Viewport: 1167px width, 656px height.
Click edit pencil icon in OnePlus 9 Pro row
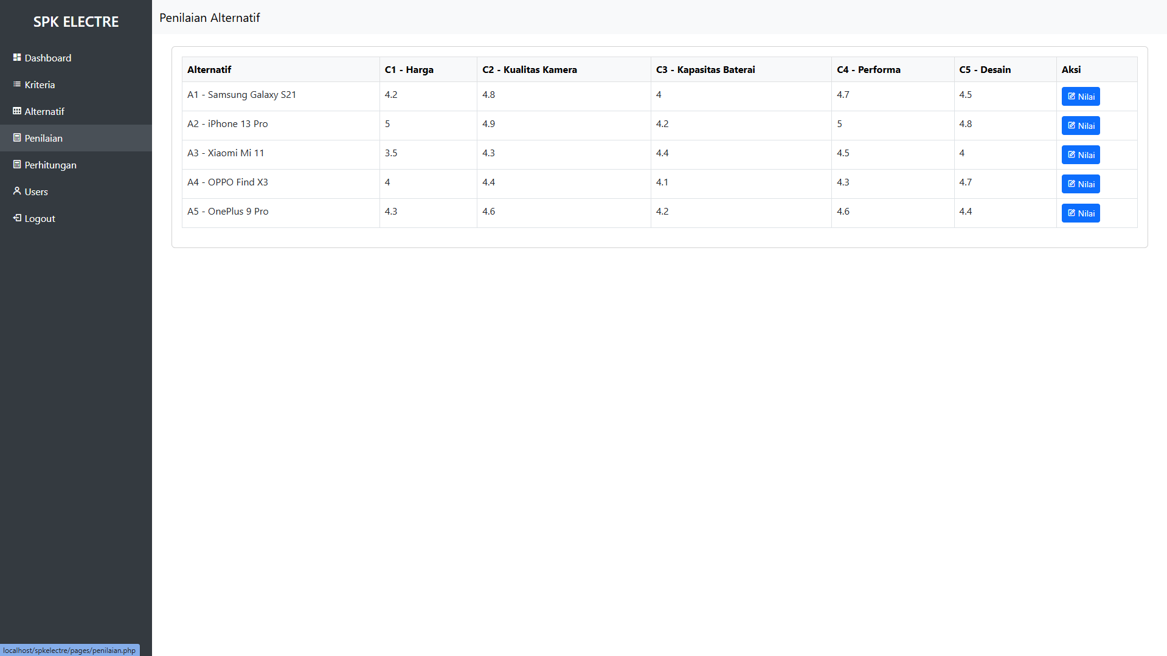[1072, 213]
